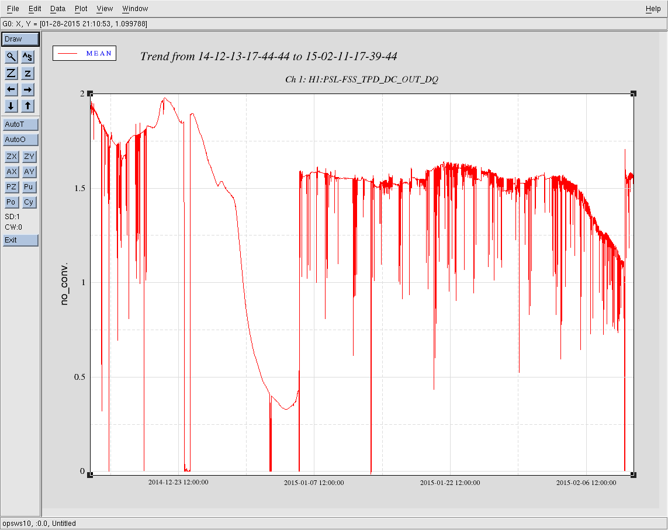Click x-axis label 2015-02-06 12:00:00
The image size is (668, 530).
pos(586,483)
